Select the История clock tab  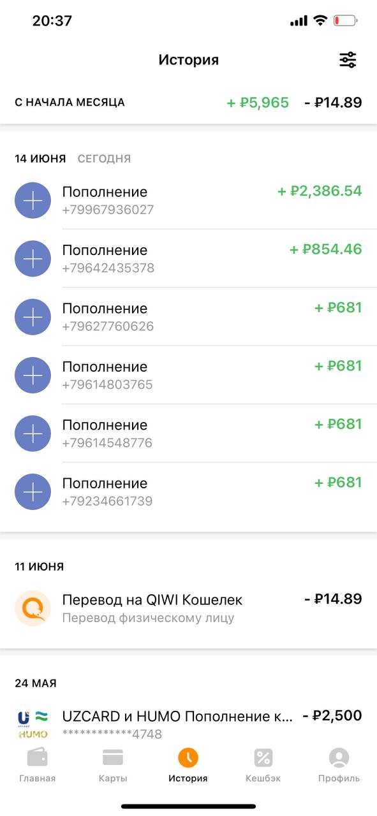pyautogui.click(x=188, y=766)
